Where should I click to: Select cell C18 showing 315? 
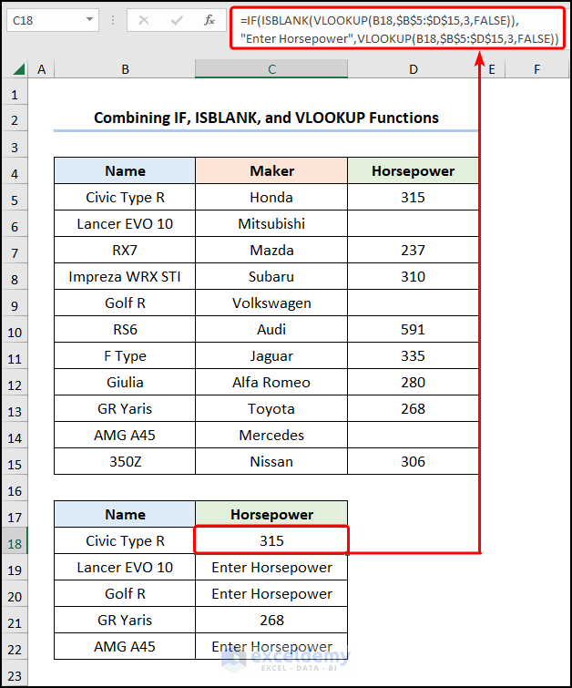click(x=271, y=540)
